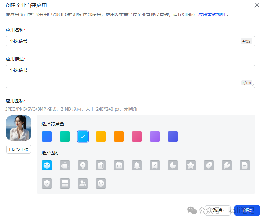The image size is (263, 221).
Task: Select the currently checked cube icon
Action: click(47, 165)
